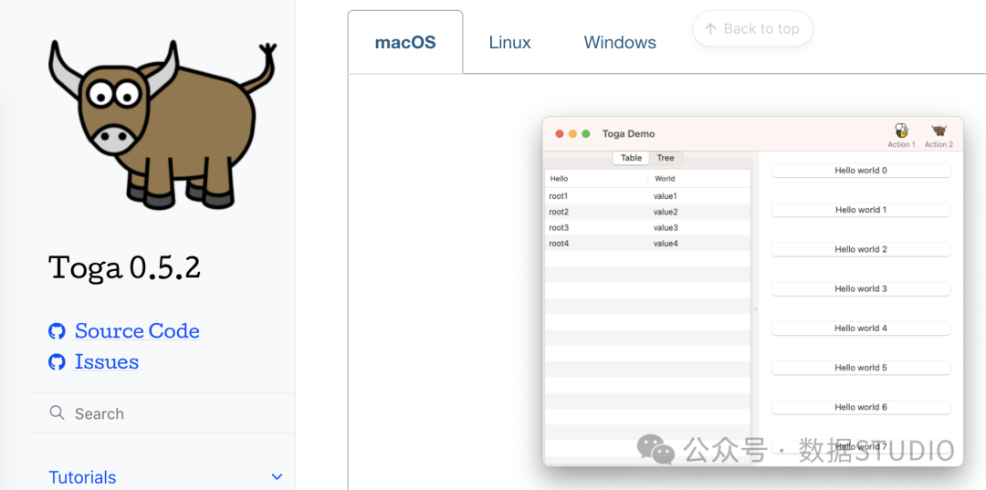The image size is (986, 490).
Task: Click the Hello column header
Action: [x=596, y=179]
